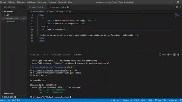The height and width of the screenshot is (102, 182).
Task: Open the Affichage menu
Action: tap(31, 2)
